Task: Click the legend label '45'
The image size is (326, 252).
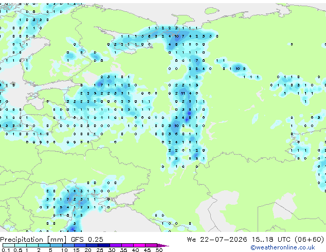Action: (x=147, y=250)
